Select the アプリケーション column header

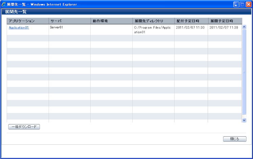(28, 21)
